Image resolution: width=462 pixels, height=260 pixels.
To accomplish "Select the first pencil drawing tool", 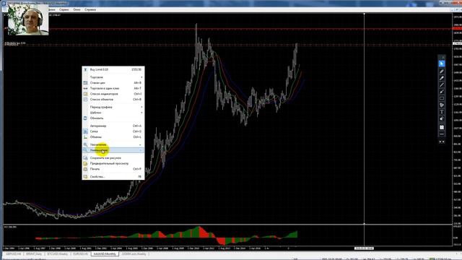I will [441, 71].
